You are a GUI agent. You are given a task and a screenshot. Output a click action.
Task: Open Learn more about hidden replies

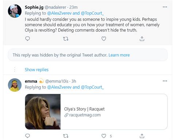[x=119, y=55]
